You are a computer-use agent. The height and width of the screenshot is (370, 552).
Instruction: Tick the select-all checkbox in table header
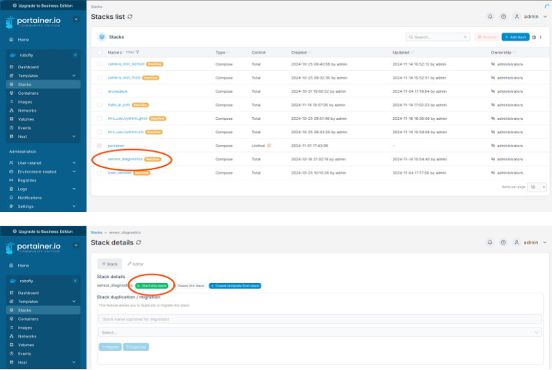click(99, 52)
